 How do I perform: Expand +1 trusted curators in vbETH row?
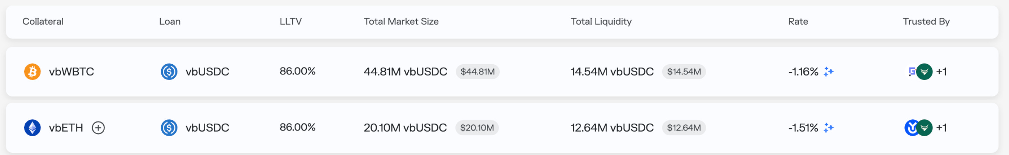(941, 128)
